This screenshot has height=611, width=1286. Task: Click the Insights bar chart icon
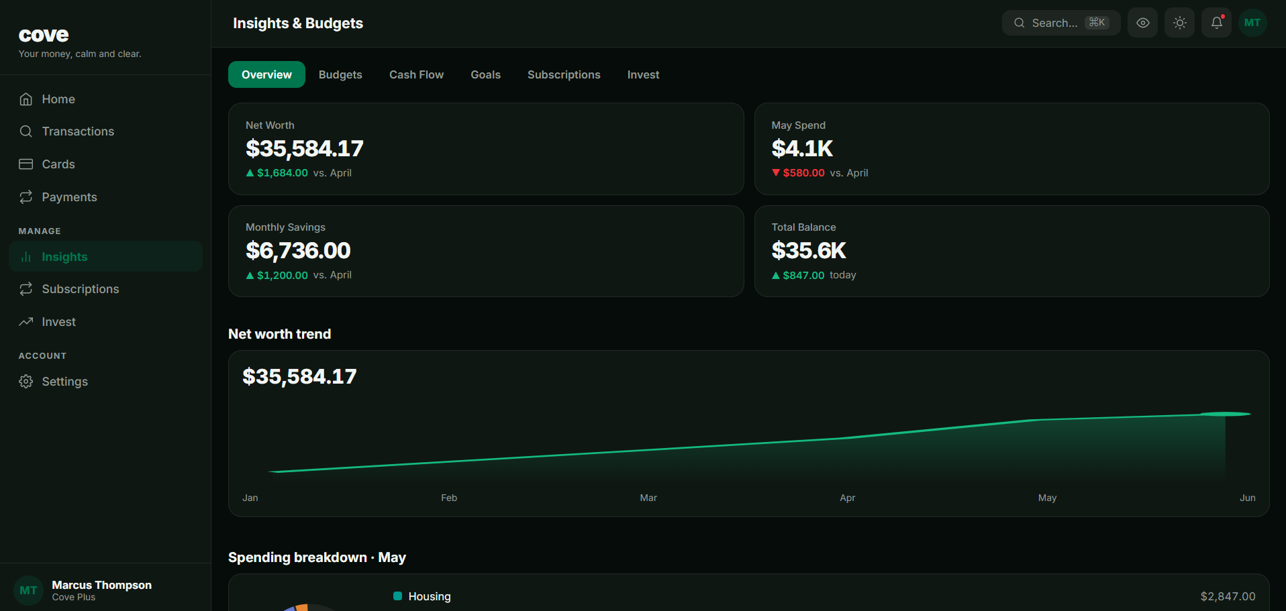coord(26,257)
